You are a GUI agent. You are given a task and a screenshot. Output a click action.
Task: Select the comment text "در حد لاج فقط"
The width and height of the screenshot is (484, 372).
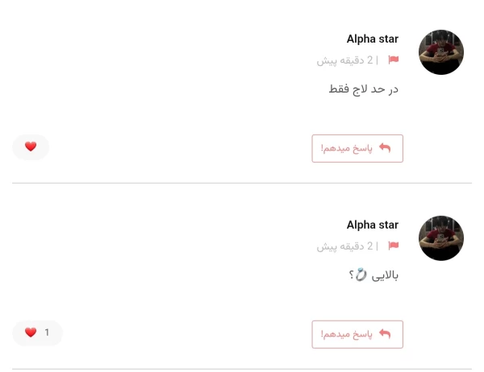coord(364,89)
